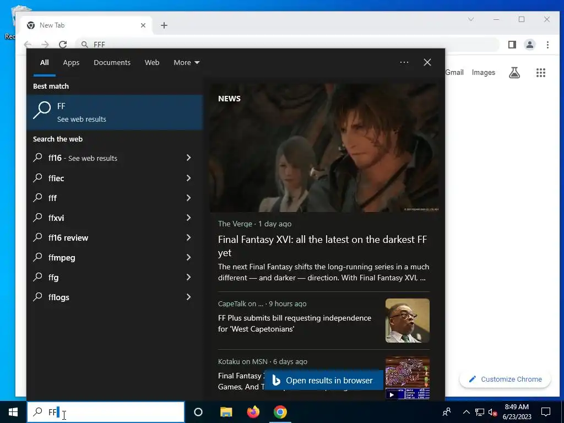
Task: Switch to the Documents search tab
Action: tap(112, 63)
